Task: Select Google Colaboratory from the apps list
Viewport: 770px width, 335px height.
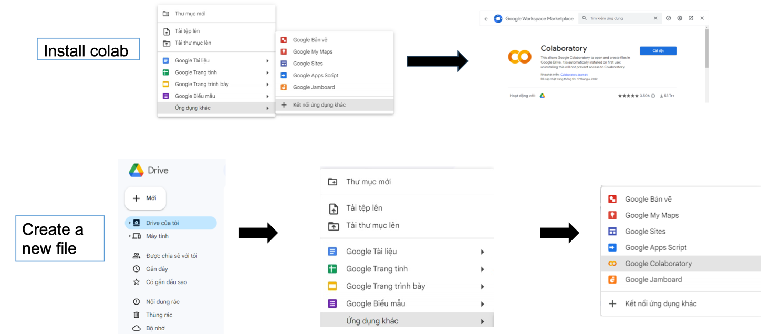Action: click(x=658, y=264)
